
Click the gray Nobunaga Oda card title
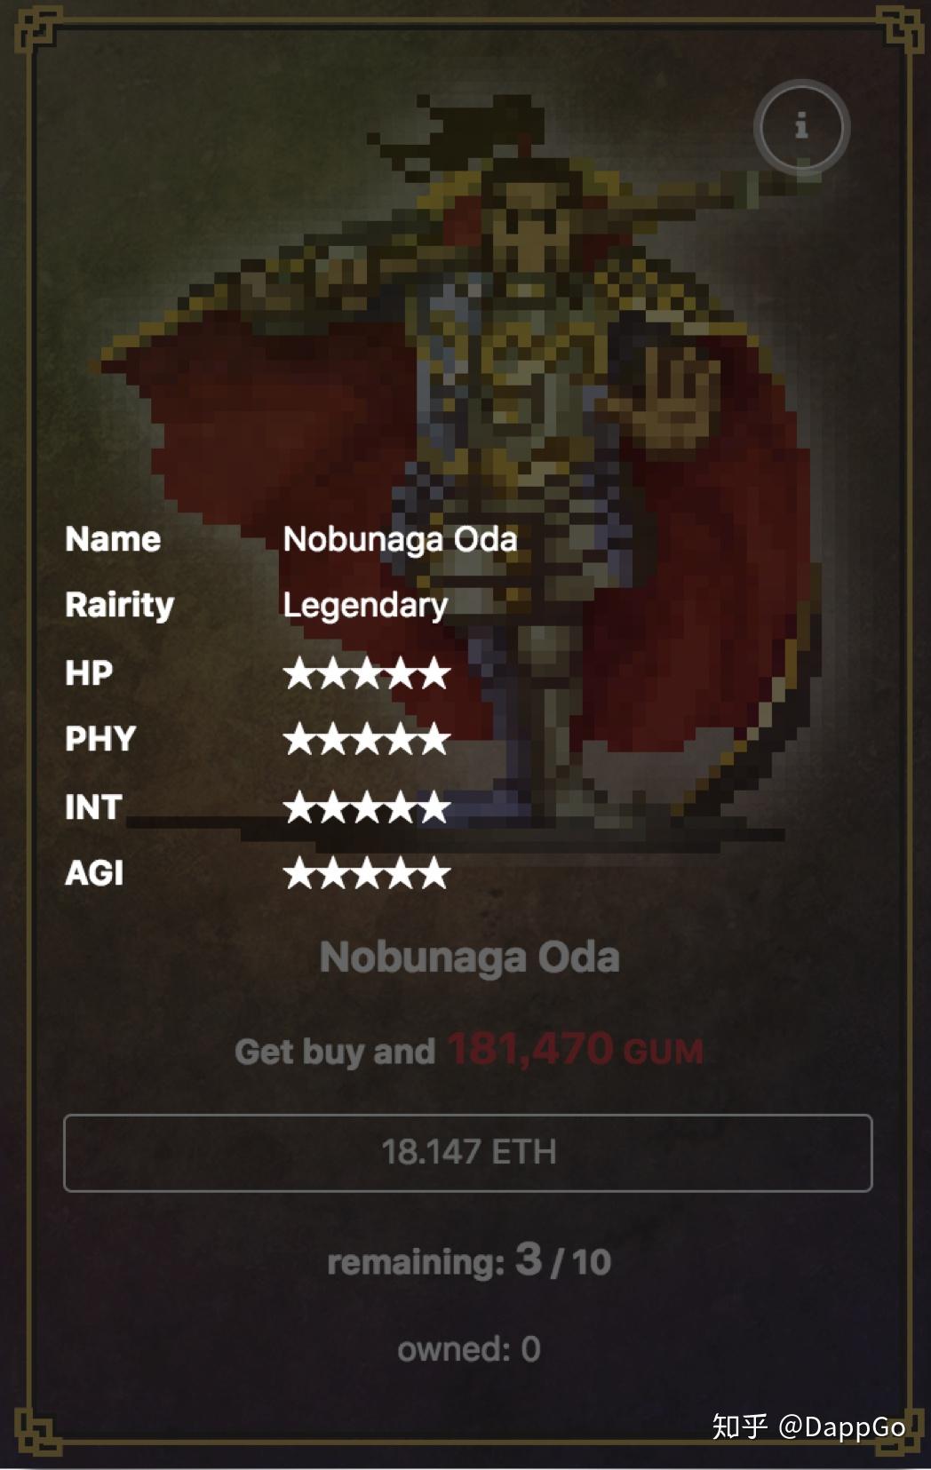tap(469, 957)
